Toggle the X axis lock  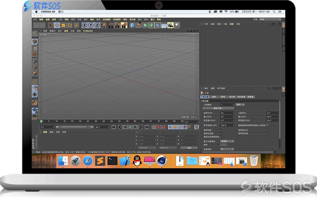[x=84, y=25]
